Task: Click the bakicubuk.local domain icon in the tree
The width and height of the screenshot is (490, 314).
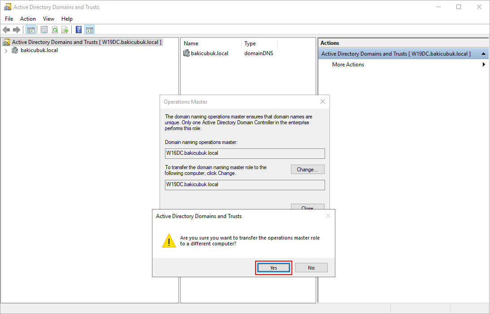Action: pos(15,50)
